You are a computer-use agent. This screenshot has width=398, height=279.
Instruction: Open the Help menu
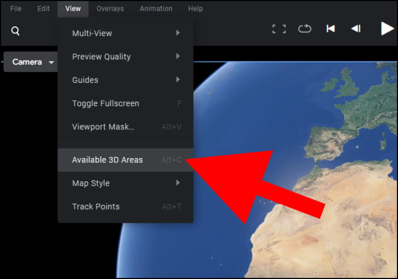click(x=195, y=8)
